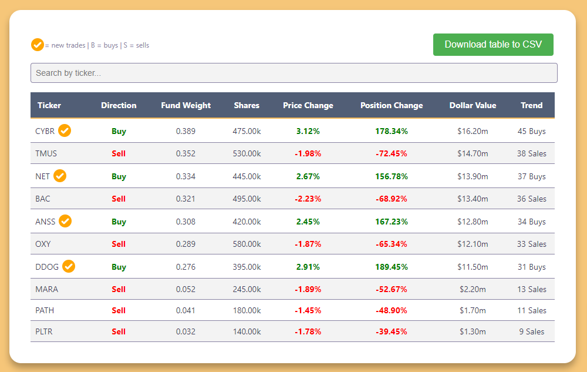Click the Sell label in the TMUS row
This screenshot has height=372, width=587.
coord(119,153)
